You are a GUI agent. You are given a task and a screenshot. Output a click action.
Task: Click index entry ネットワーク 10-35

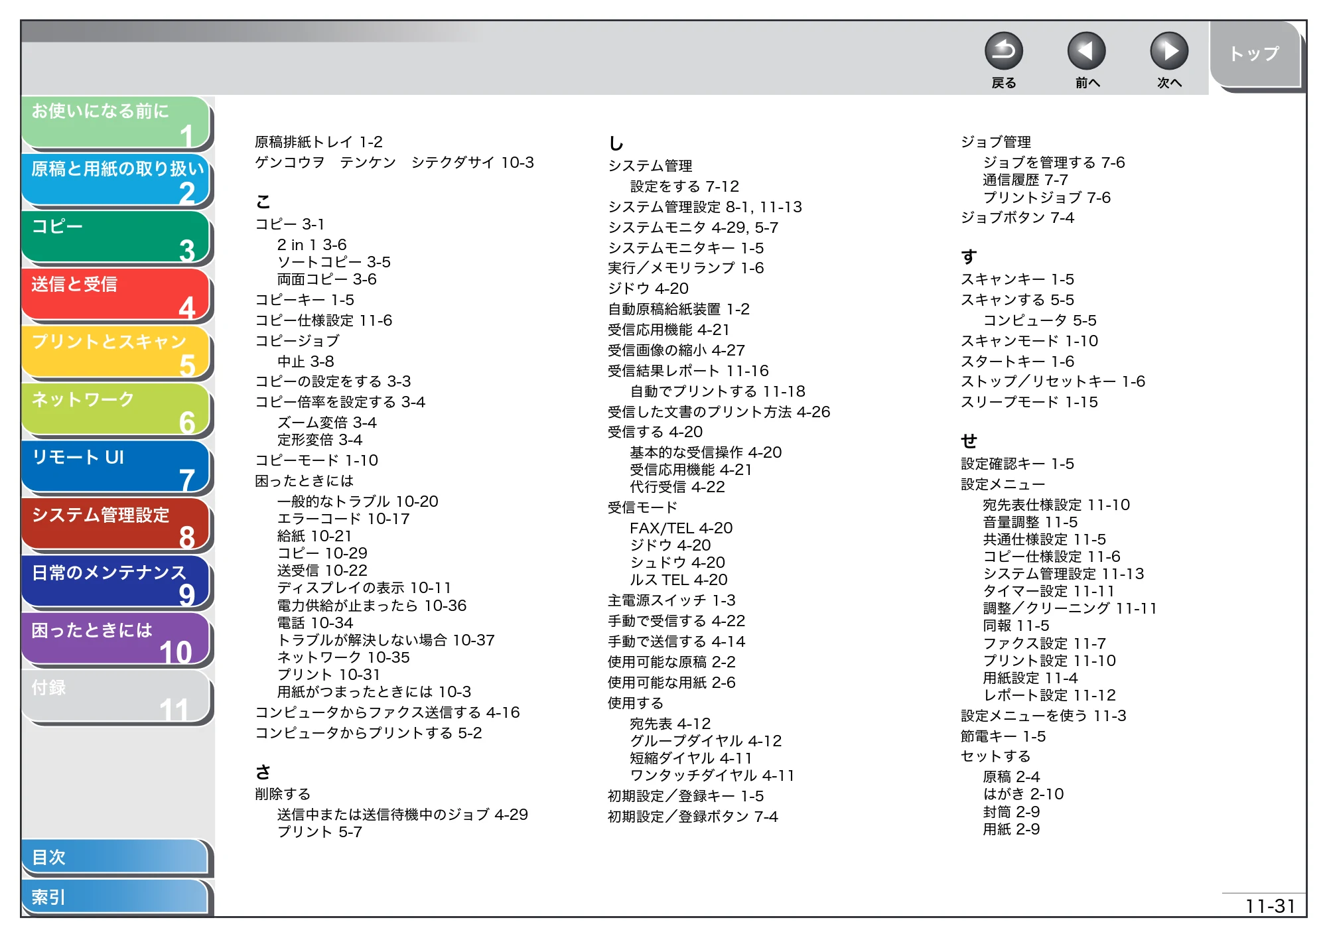[343, 657]
